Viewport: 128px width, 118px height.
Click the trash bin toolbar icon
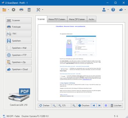(29, 10)
